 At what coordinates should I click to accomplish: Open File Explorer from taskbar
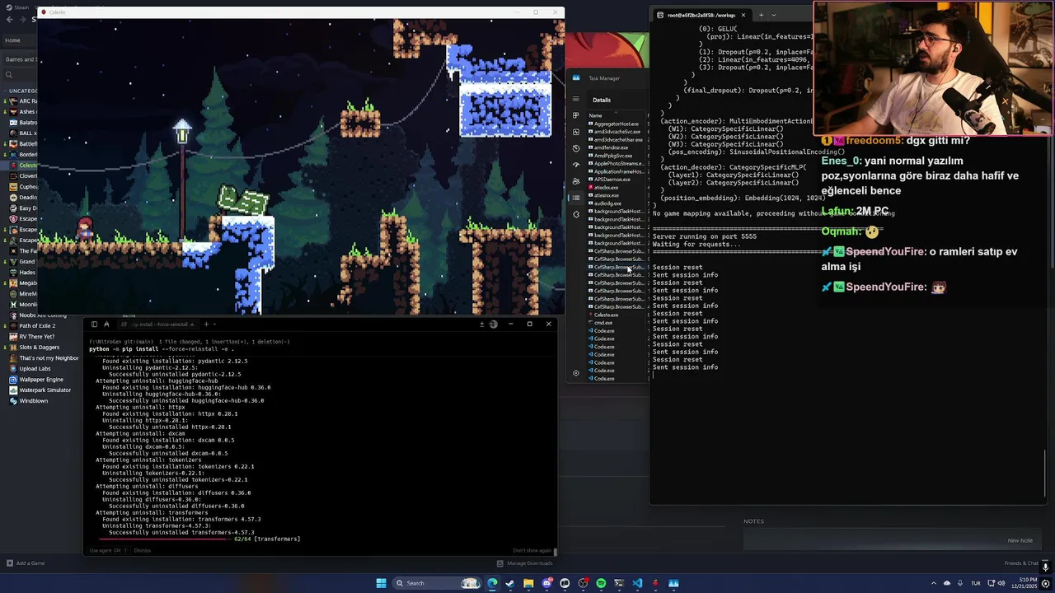tap(528, 583)
